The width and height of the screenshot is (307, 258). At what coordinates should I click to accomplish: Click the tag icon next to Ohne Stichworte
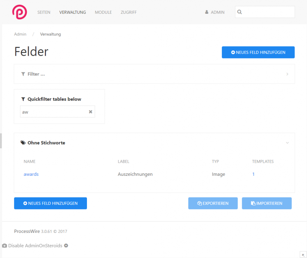23,142
